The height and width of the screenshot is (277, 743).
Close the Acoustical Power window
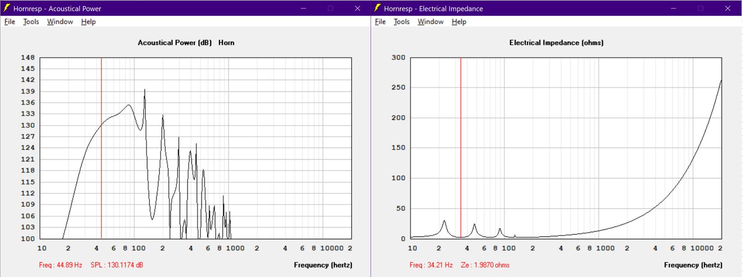pos(358,8)
